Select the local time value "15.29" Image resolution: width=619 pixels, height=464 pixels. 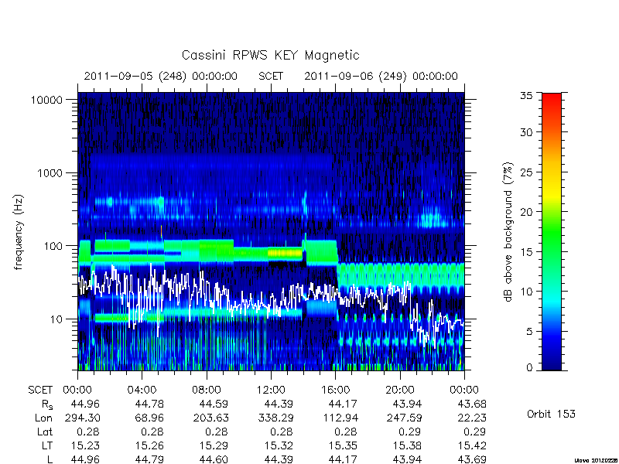(214, 445)
